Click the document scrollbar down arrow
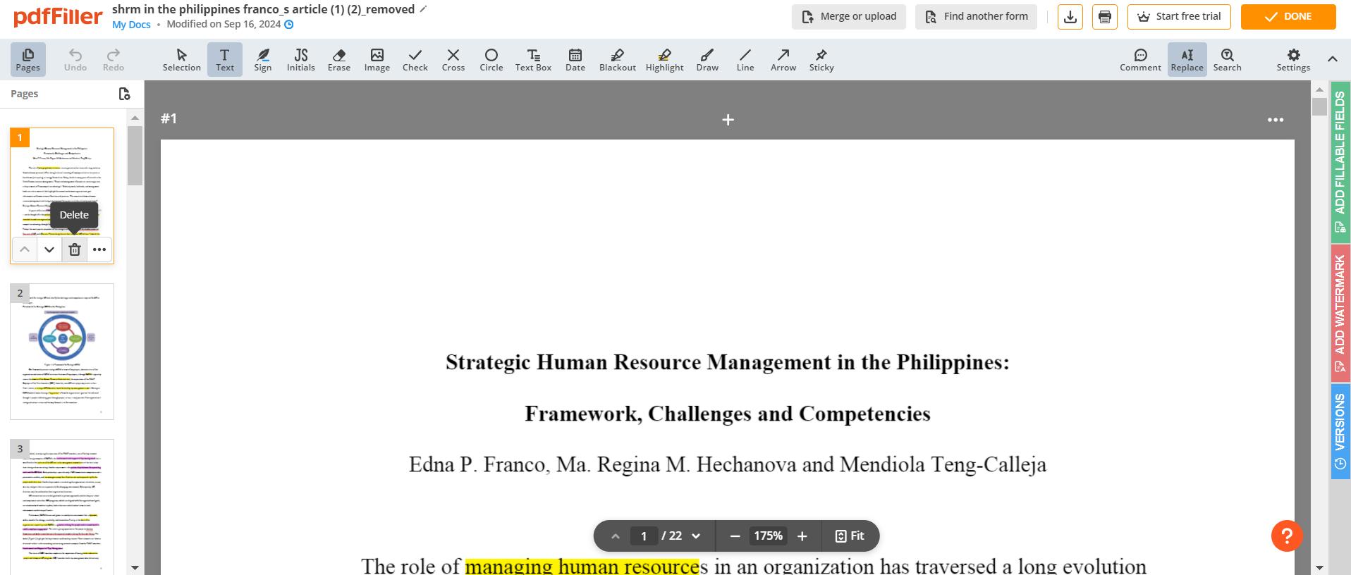The image size is (1351, 575). [x=1319, y=567]
